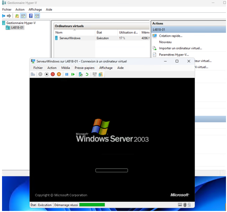Open the Action menu in Hyper-V Manager
227x212 pixels.
click(x=20, y=10)
